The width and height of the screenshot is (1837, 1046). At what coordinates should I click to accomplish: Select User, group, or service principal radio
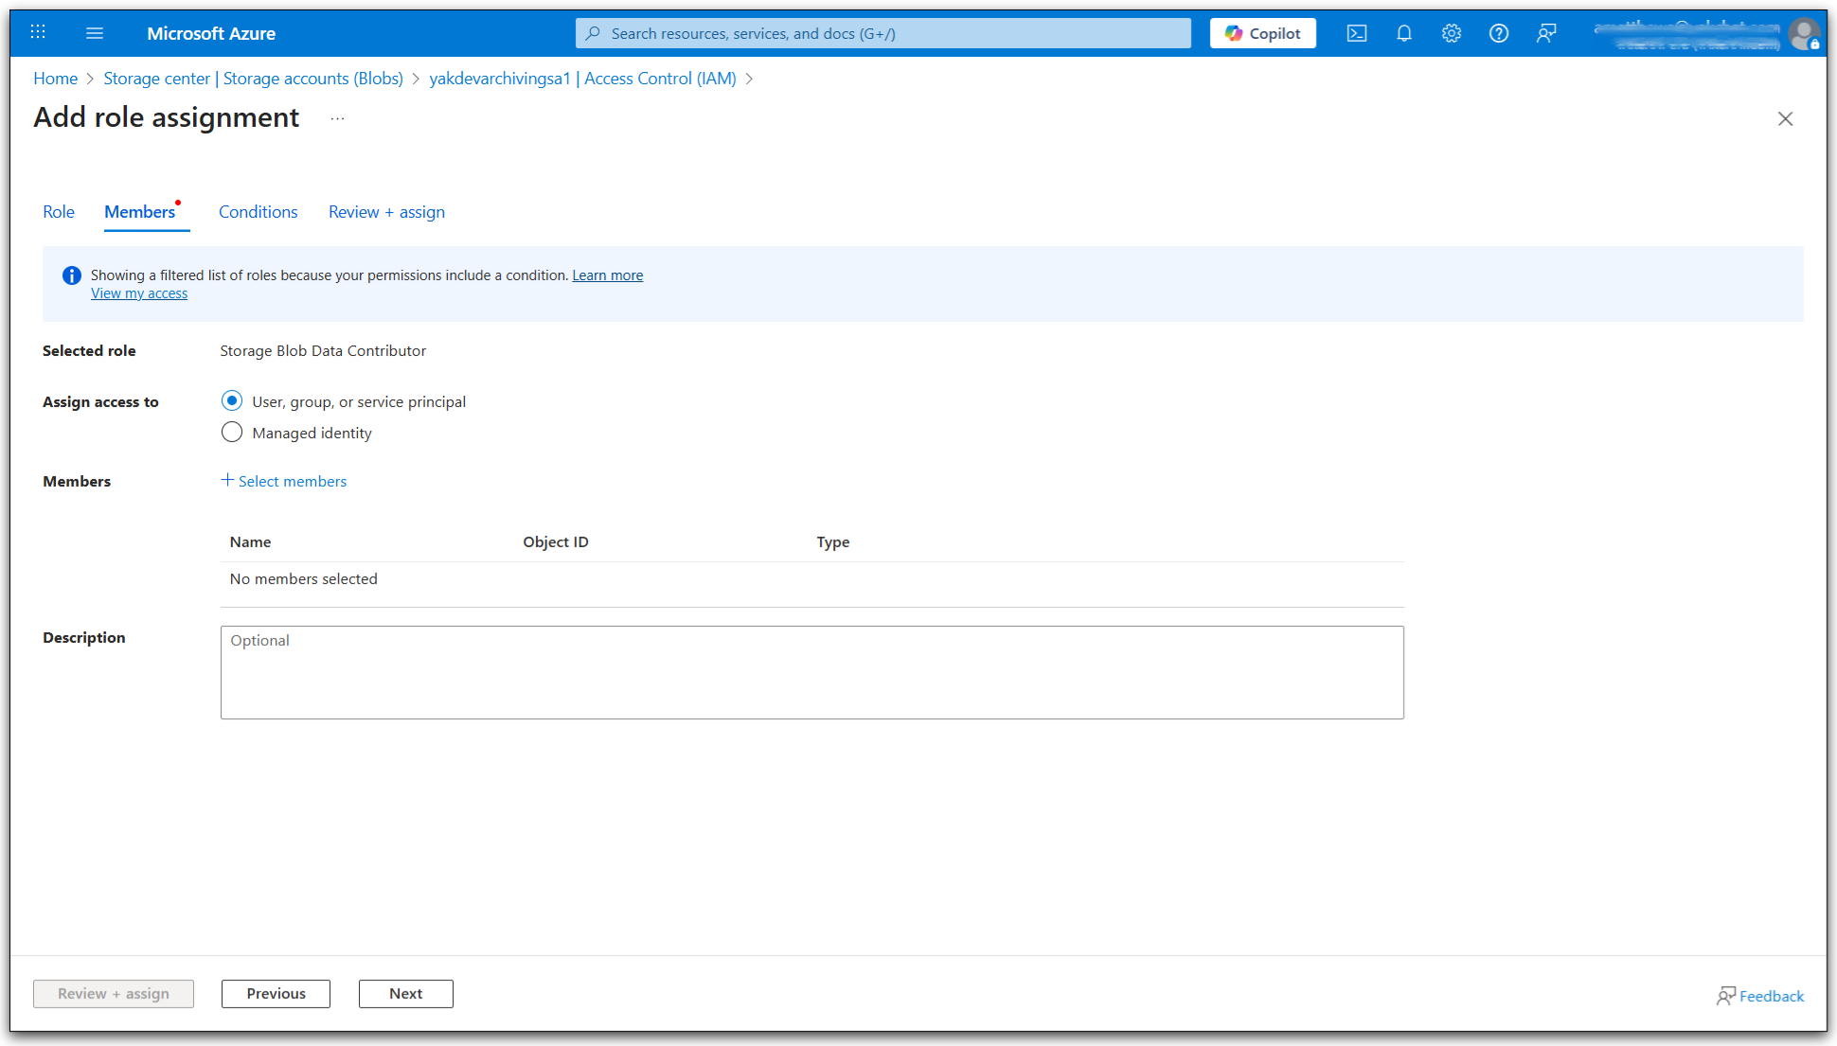pyautogui.click(x=232, y=401)
